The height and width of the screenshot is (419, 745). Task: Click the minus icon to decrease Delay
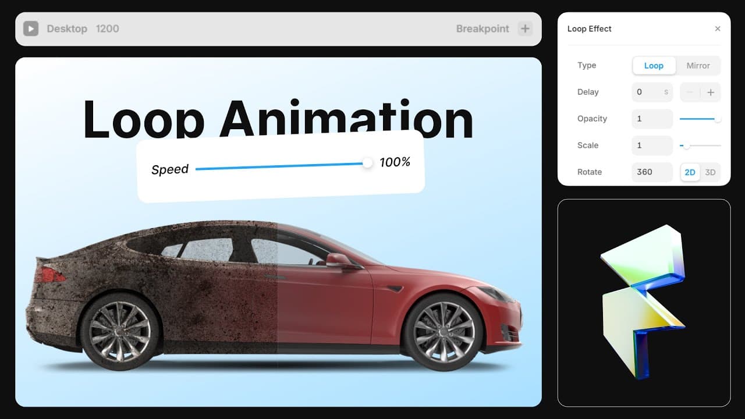tap(689, 91)
